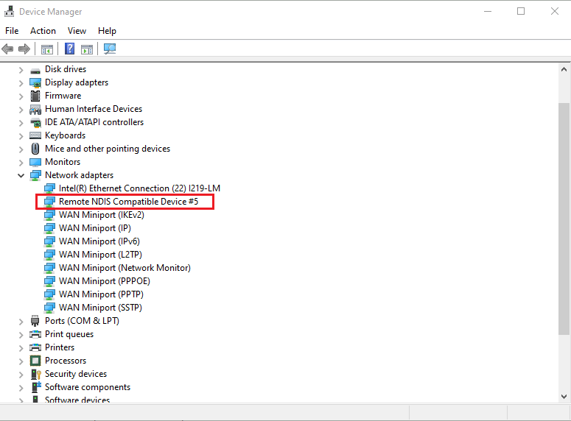Open the blue Help question-mark toolbar icon
The width and height of the screenshot is (571, 421).
tap(69, 49)
